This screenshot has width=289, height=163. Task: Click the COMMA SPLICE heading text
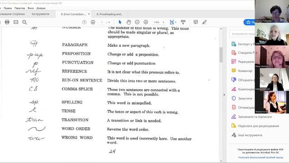point(77,89)
